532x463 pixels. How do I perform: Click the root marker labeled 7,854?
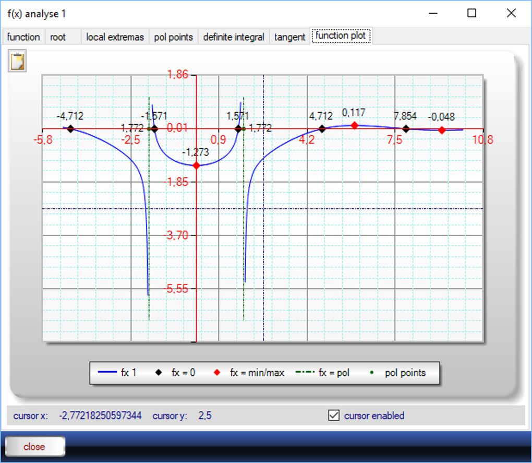pos(406,129)
